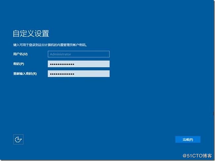Click the 密码(P) label text
This screenshot has width=215, height=161.
click(x=19, y=64)
